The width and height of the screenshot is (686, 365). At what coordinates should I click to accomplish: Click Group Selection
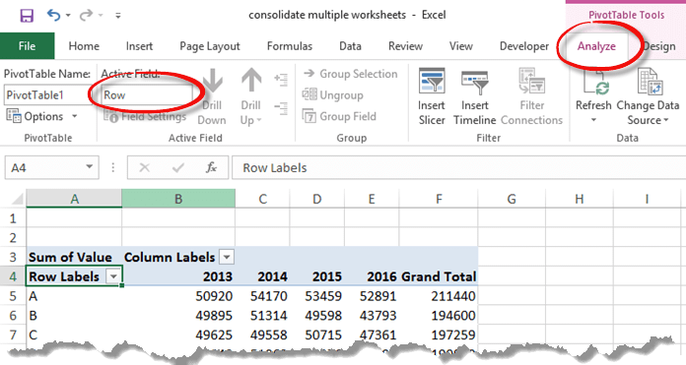click(x=351, y=74)
